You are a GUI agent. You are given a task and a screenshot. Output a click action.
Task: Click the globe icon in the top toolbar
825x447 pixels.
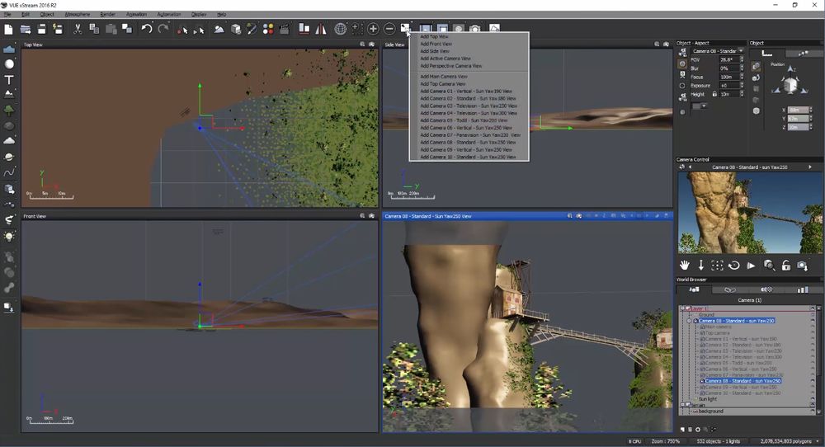point(342,29)
